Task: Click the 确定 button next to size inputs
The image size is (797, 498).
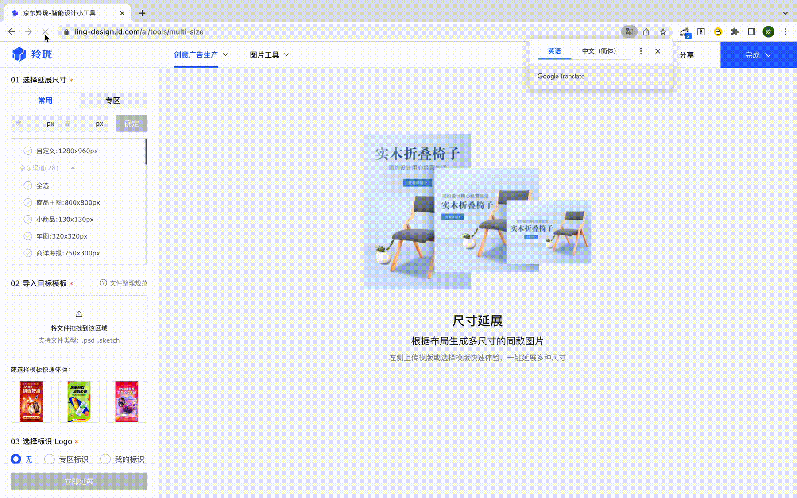Action: (132, 124)
